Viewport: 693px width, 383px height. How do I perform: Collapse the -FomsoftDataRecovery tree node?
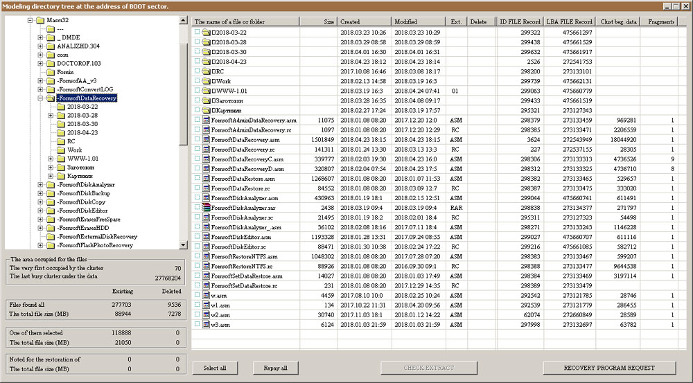click(x=40, y=98)
